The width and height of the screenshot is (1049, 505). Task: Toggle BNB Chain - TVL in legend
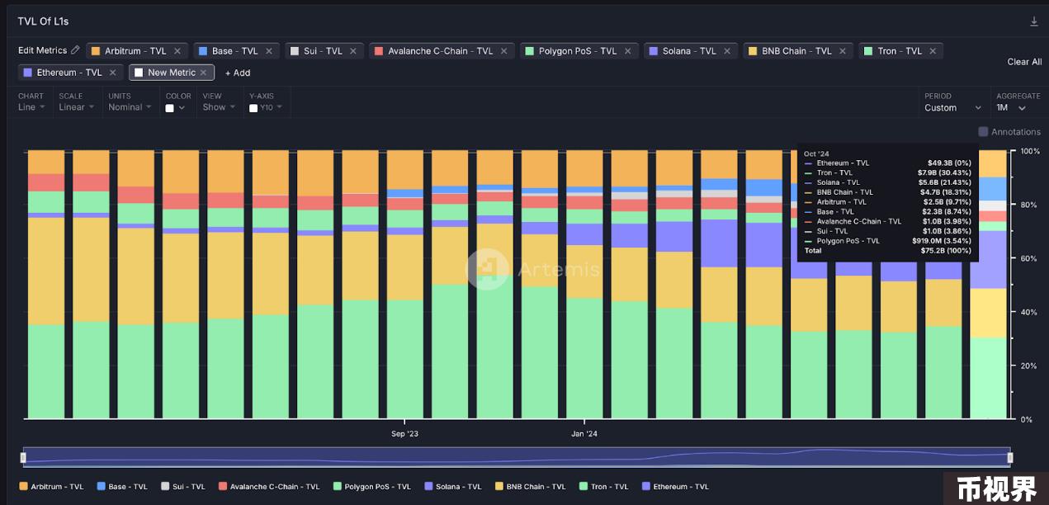[x=530, y=487]
